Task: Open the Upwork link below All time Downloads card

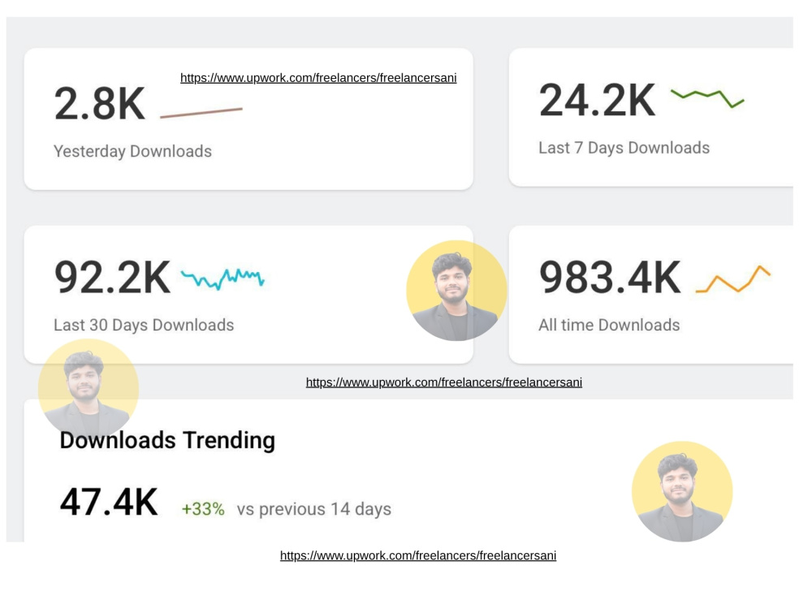Action: pos(444,382)
